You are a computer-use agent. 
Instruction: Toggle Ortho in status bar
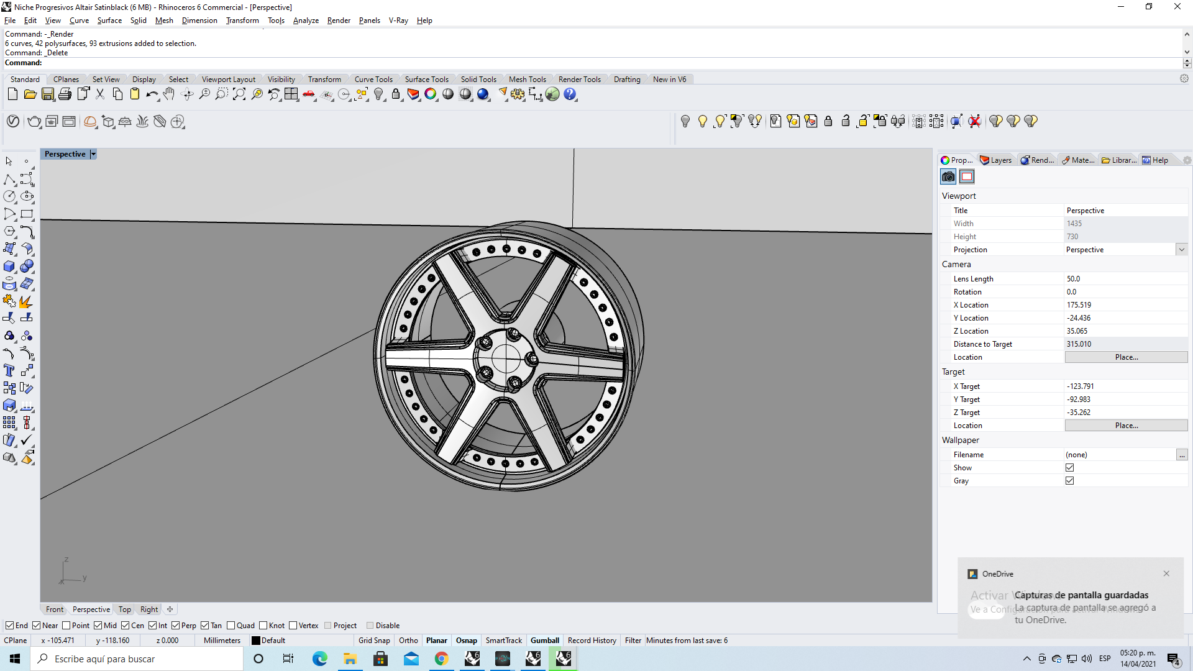408,641
